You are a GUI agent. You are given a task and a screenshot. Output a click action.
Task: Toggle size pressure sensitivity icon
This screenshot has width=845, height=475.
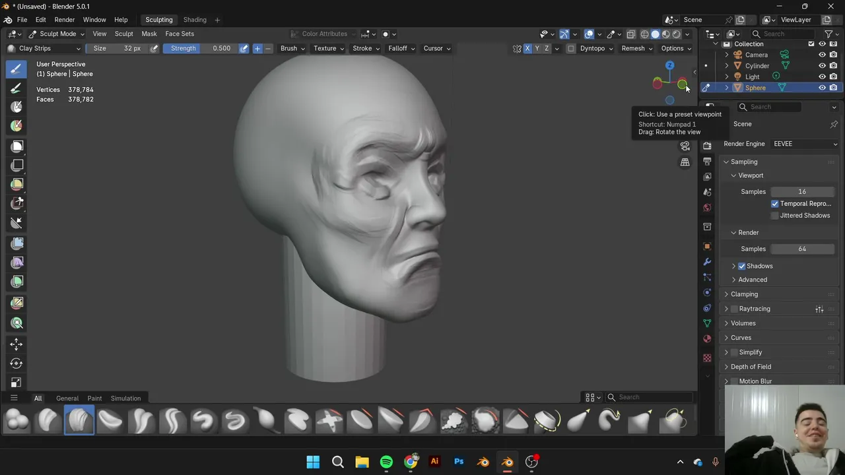pos(154,48)
